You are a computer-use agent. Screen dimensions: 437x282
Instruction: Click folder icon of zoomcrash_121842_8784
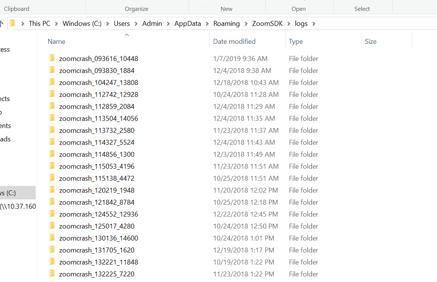(52, 202)
